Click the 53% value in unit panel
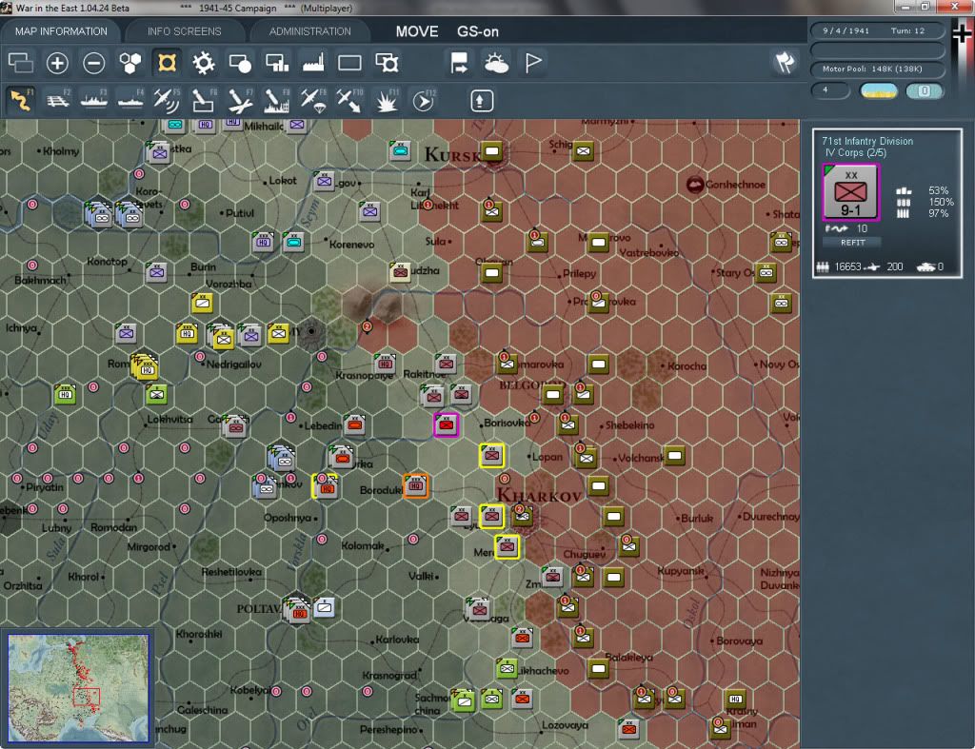The width and height of the screenshot is (975, 749). click(x=938, y=191)
